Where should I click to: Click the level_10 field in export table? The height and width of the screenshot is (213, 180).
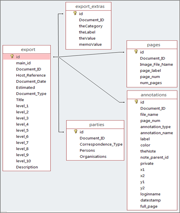23,161
